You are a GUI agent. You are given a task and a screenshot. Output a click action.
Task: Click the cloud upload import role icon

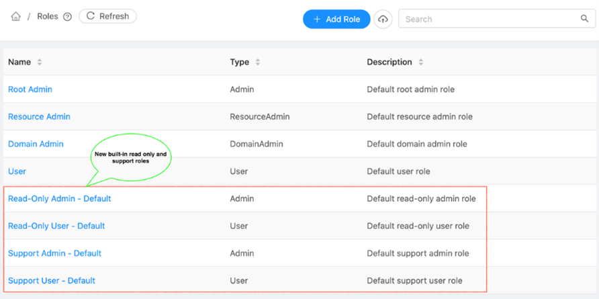(x=383, y=19)
